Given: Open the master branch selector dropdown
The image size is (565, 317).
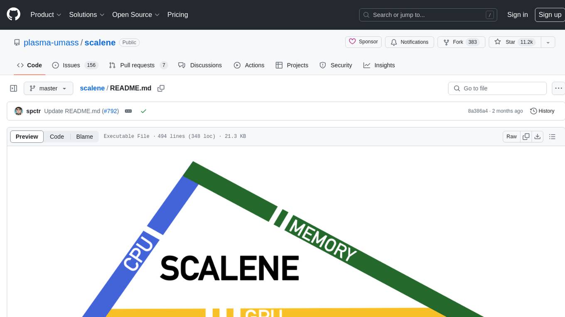Looking at the screenshot, I should point(48,88).
